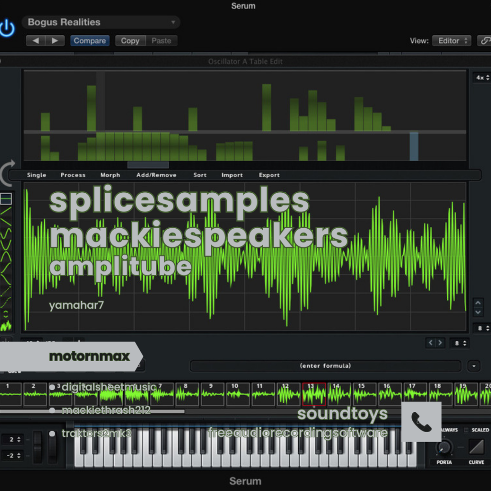
Task: Click the 8 grid stepper below side chevrons
Action: 482,328
